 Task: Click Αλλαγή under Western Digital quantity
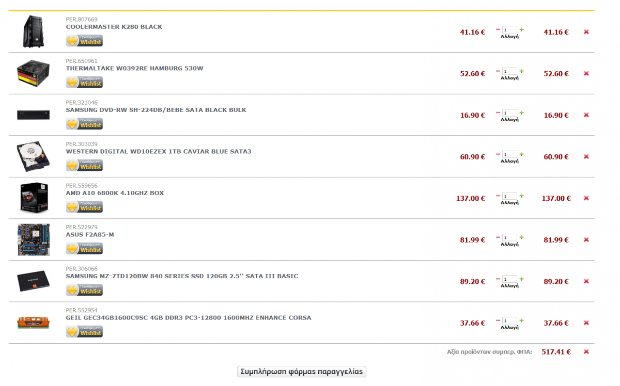[x=509, y=161]
